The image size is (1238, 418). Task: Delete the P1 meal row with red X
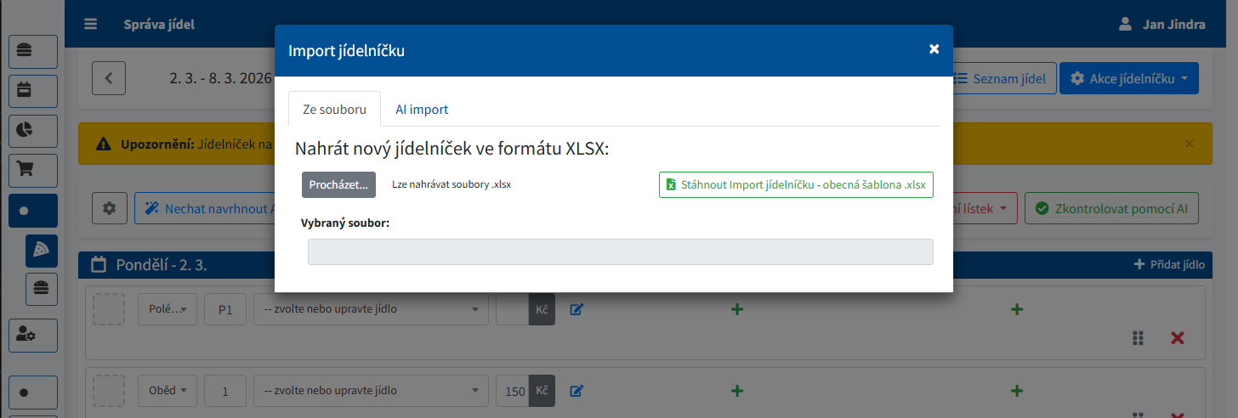[x=1178, y=338]
